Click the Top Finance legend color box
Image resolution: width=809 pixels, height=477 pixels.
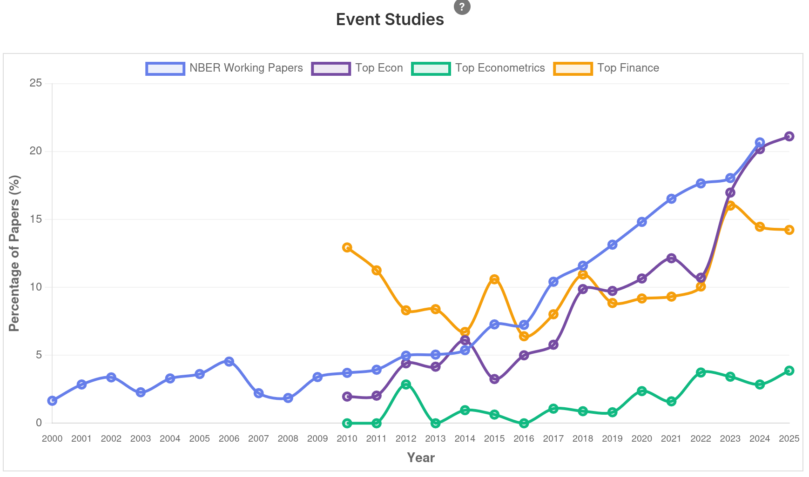(x=573, y=69)
